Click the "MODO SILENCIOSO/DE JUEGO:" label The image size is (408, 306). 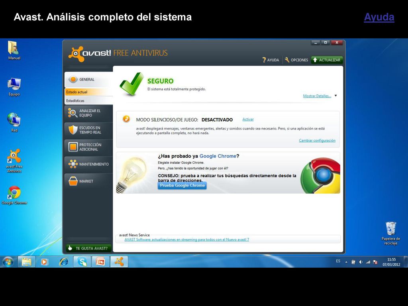tap(167, 120)
